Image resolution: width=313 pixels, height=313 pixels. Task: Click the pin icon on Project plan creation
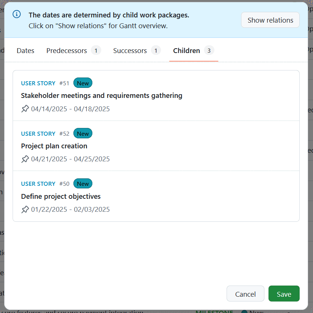click(25, 159)
